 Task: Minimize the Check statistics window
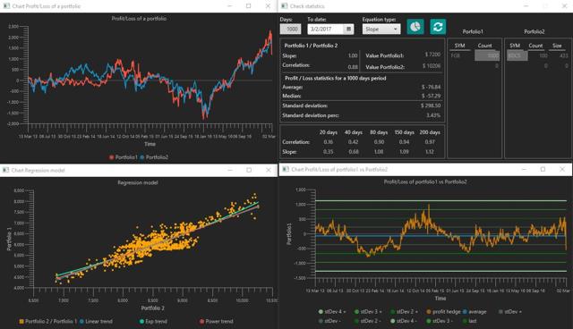pyautogui.click(x=526, y=6)
